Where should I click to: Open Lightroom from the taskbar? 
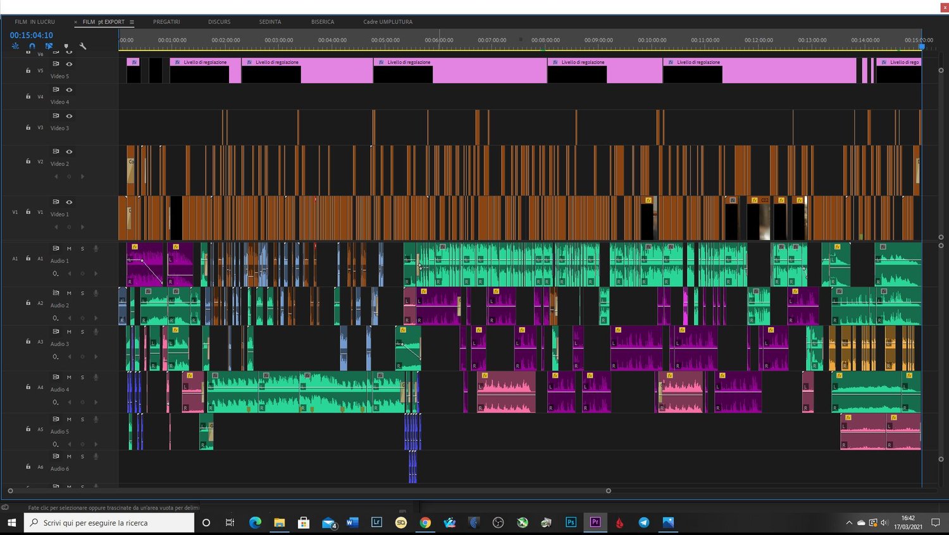376,522
